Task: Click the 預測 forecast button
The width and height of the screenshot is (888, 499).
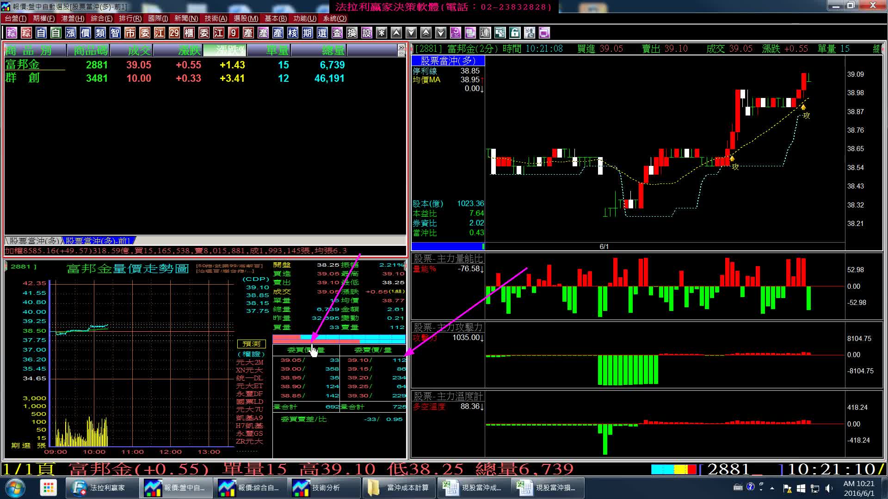Action: click(252, 344)
